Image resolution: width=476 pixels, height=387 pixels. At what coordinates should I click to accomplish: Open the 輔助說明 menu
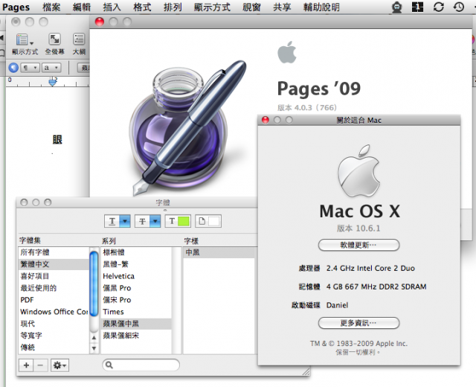click(321, 7)
